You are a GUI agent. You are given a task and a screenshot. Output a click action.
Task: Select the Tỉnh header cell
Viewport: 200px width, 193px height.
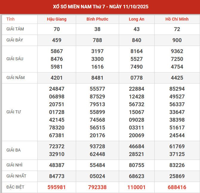[x=10, y=19]
